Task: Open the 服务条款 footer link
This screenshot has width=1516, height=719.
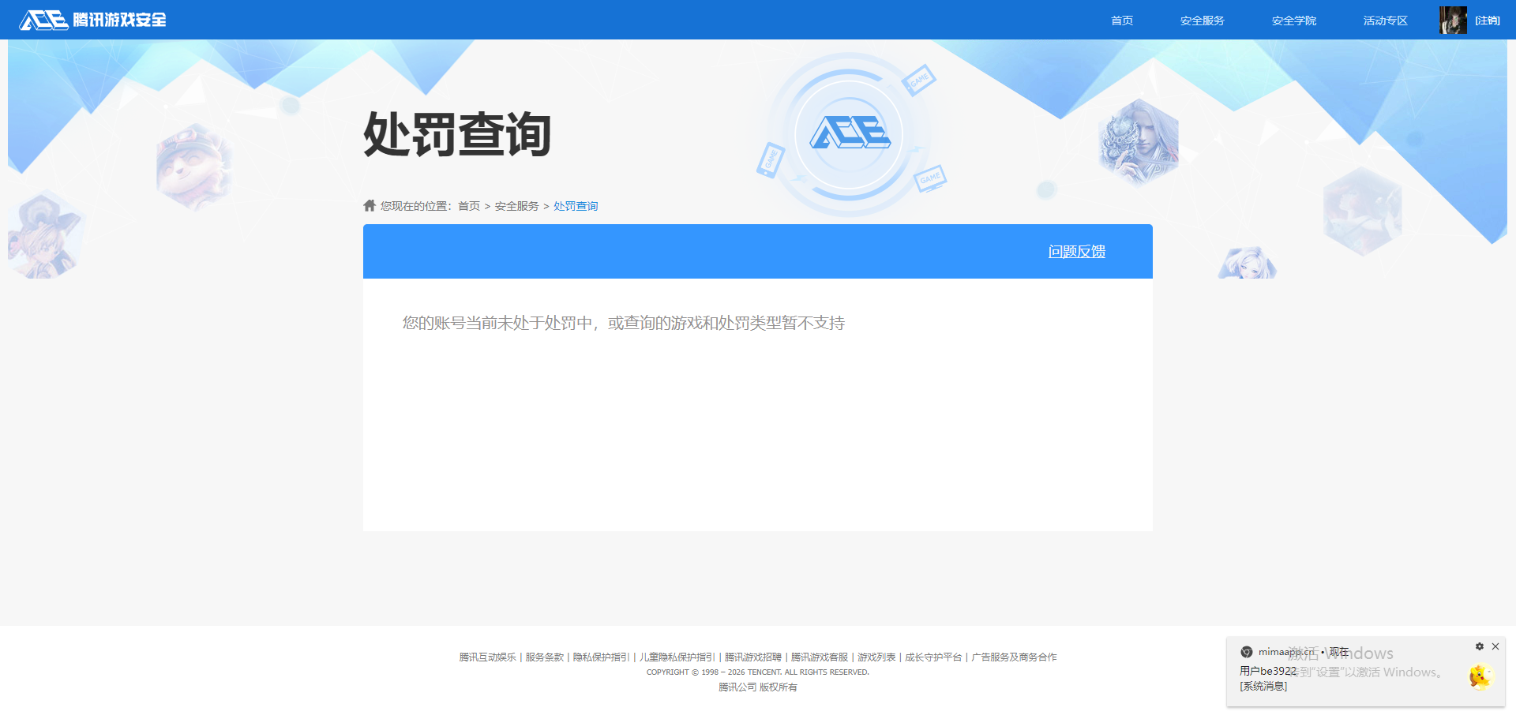Action: tap(543, 656)
